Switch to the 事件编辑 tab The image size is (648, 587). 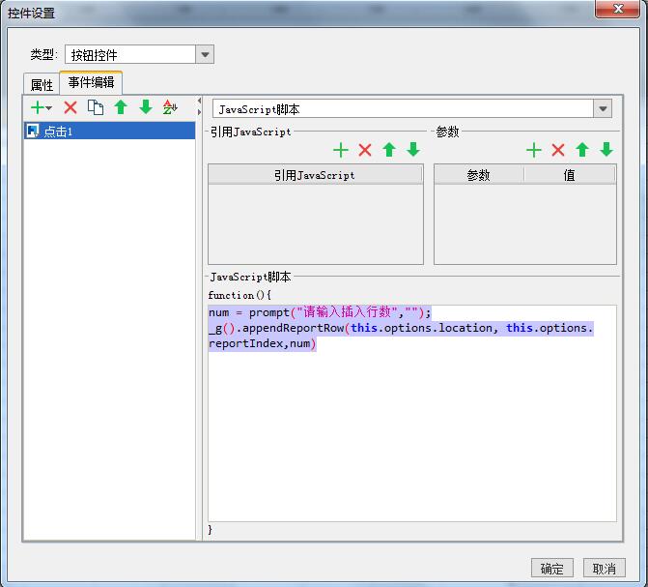91,82
